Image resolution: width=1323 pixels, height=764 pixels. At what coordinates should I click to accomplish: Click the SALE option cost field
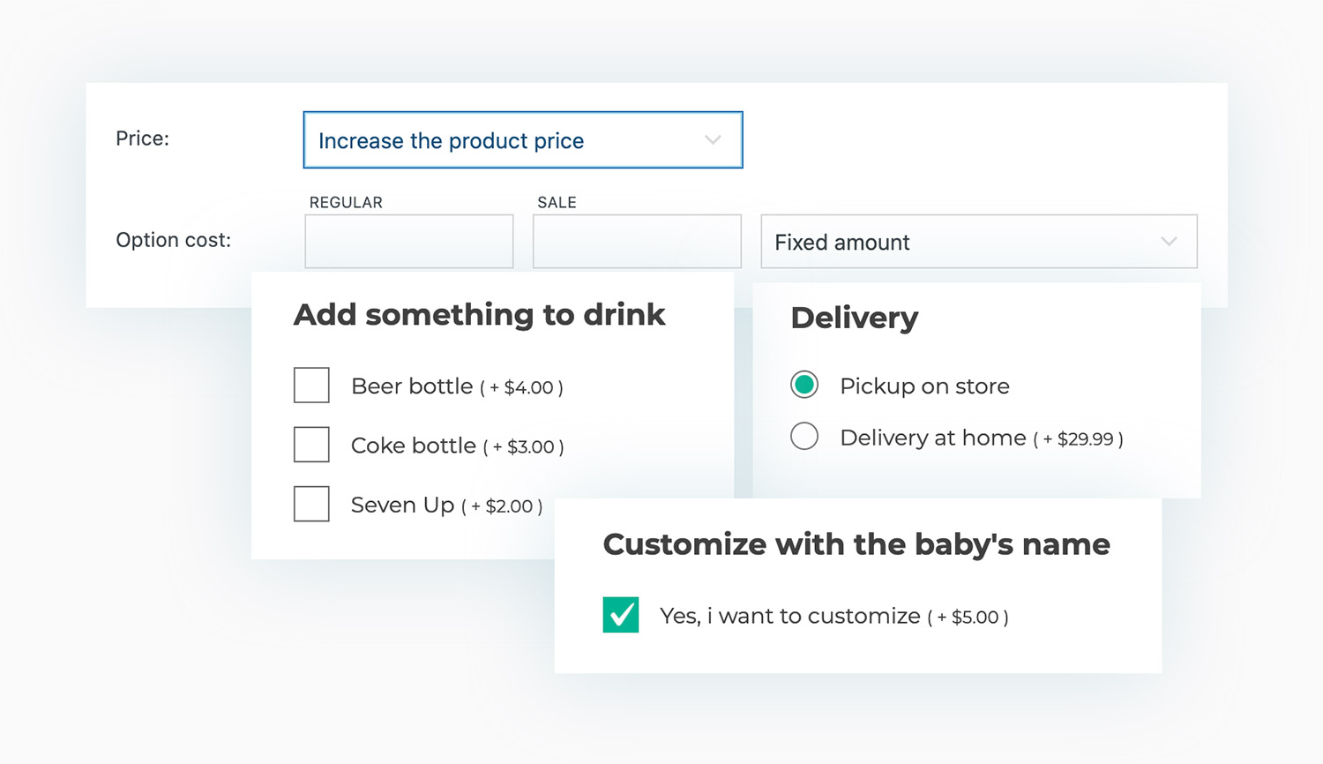pos(636,242)
